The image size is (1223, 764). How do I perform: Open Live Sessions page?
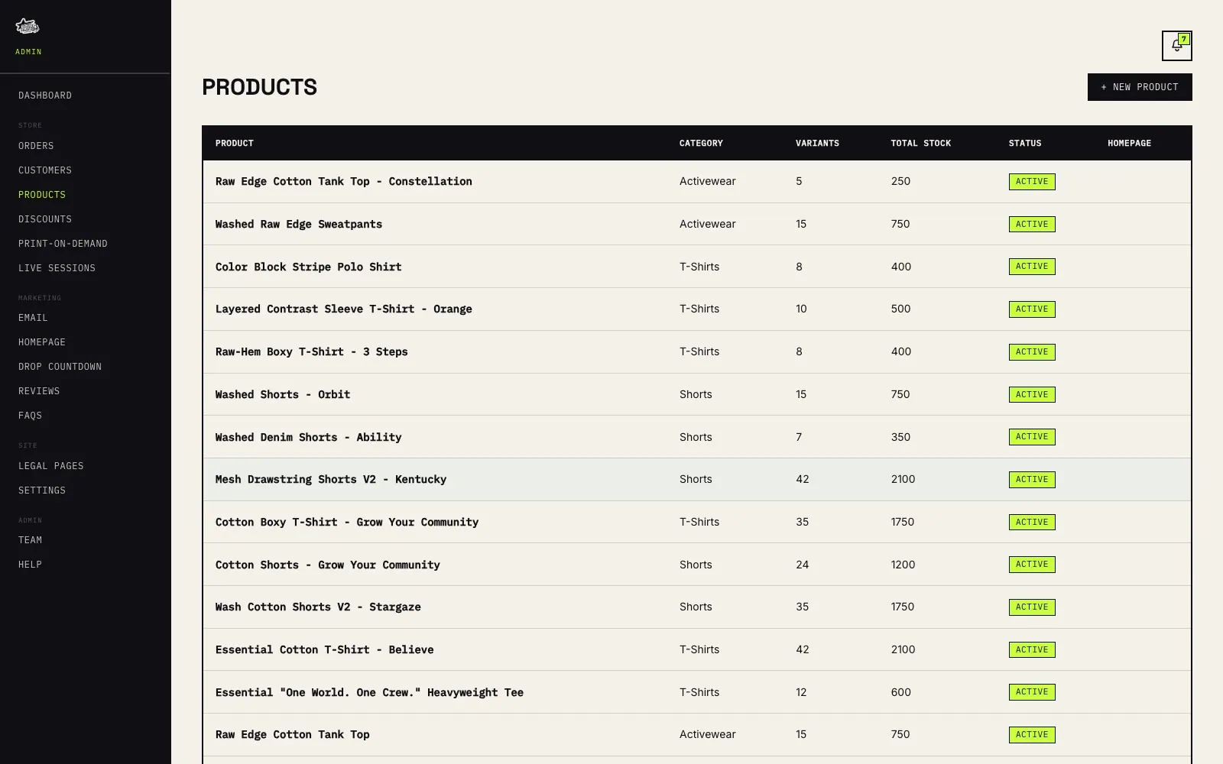click(x=57, y=268)
